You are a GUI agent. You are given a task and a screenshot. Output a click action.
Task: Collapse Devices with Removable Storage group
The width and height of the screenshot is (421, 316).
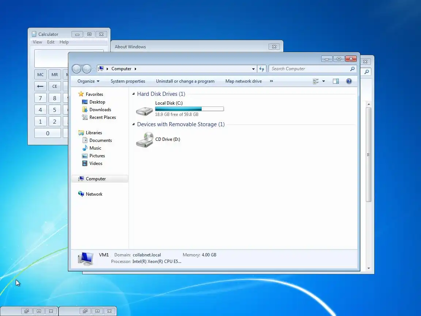click(133, 124)
